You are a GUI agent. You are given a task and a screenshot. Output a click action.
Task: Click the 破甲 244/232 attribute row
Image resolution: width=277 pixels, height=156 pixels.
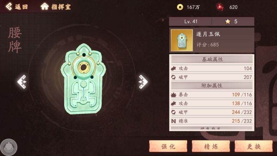click(212, 112)
